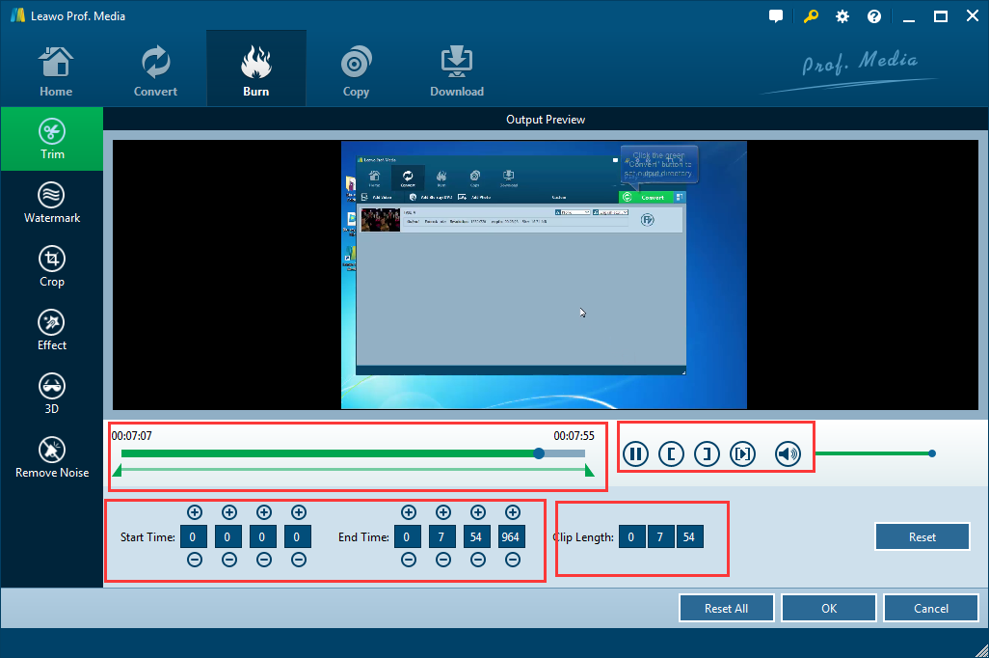The width and height of the screenshot is (989, 658).
Task: Click the Output Preview video frame
Action: click(545, 275)
